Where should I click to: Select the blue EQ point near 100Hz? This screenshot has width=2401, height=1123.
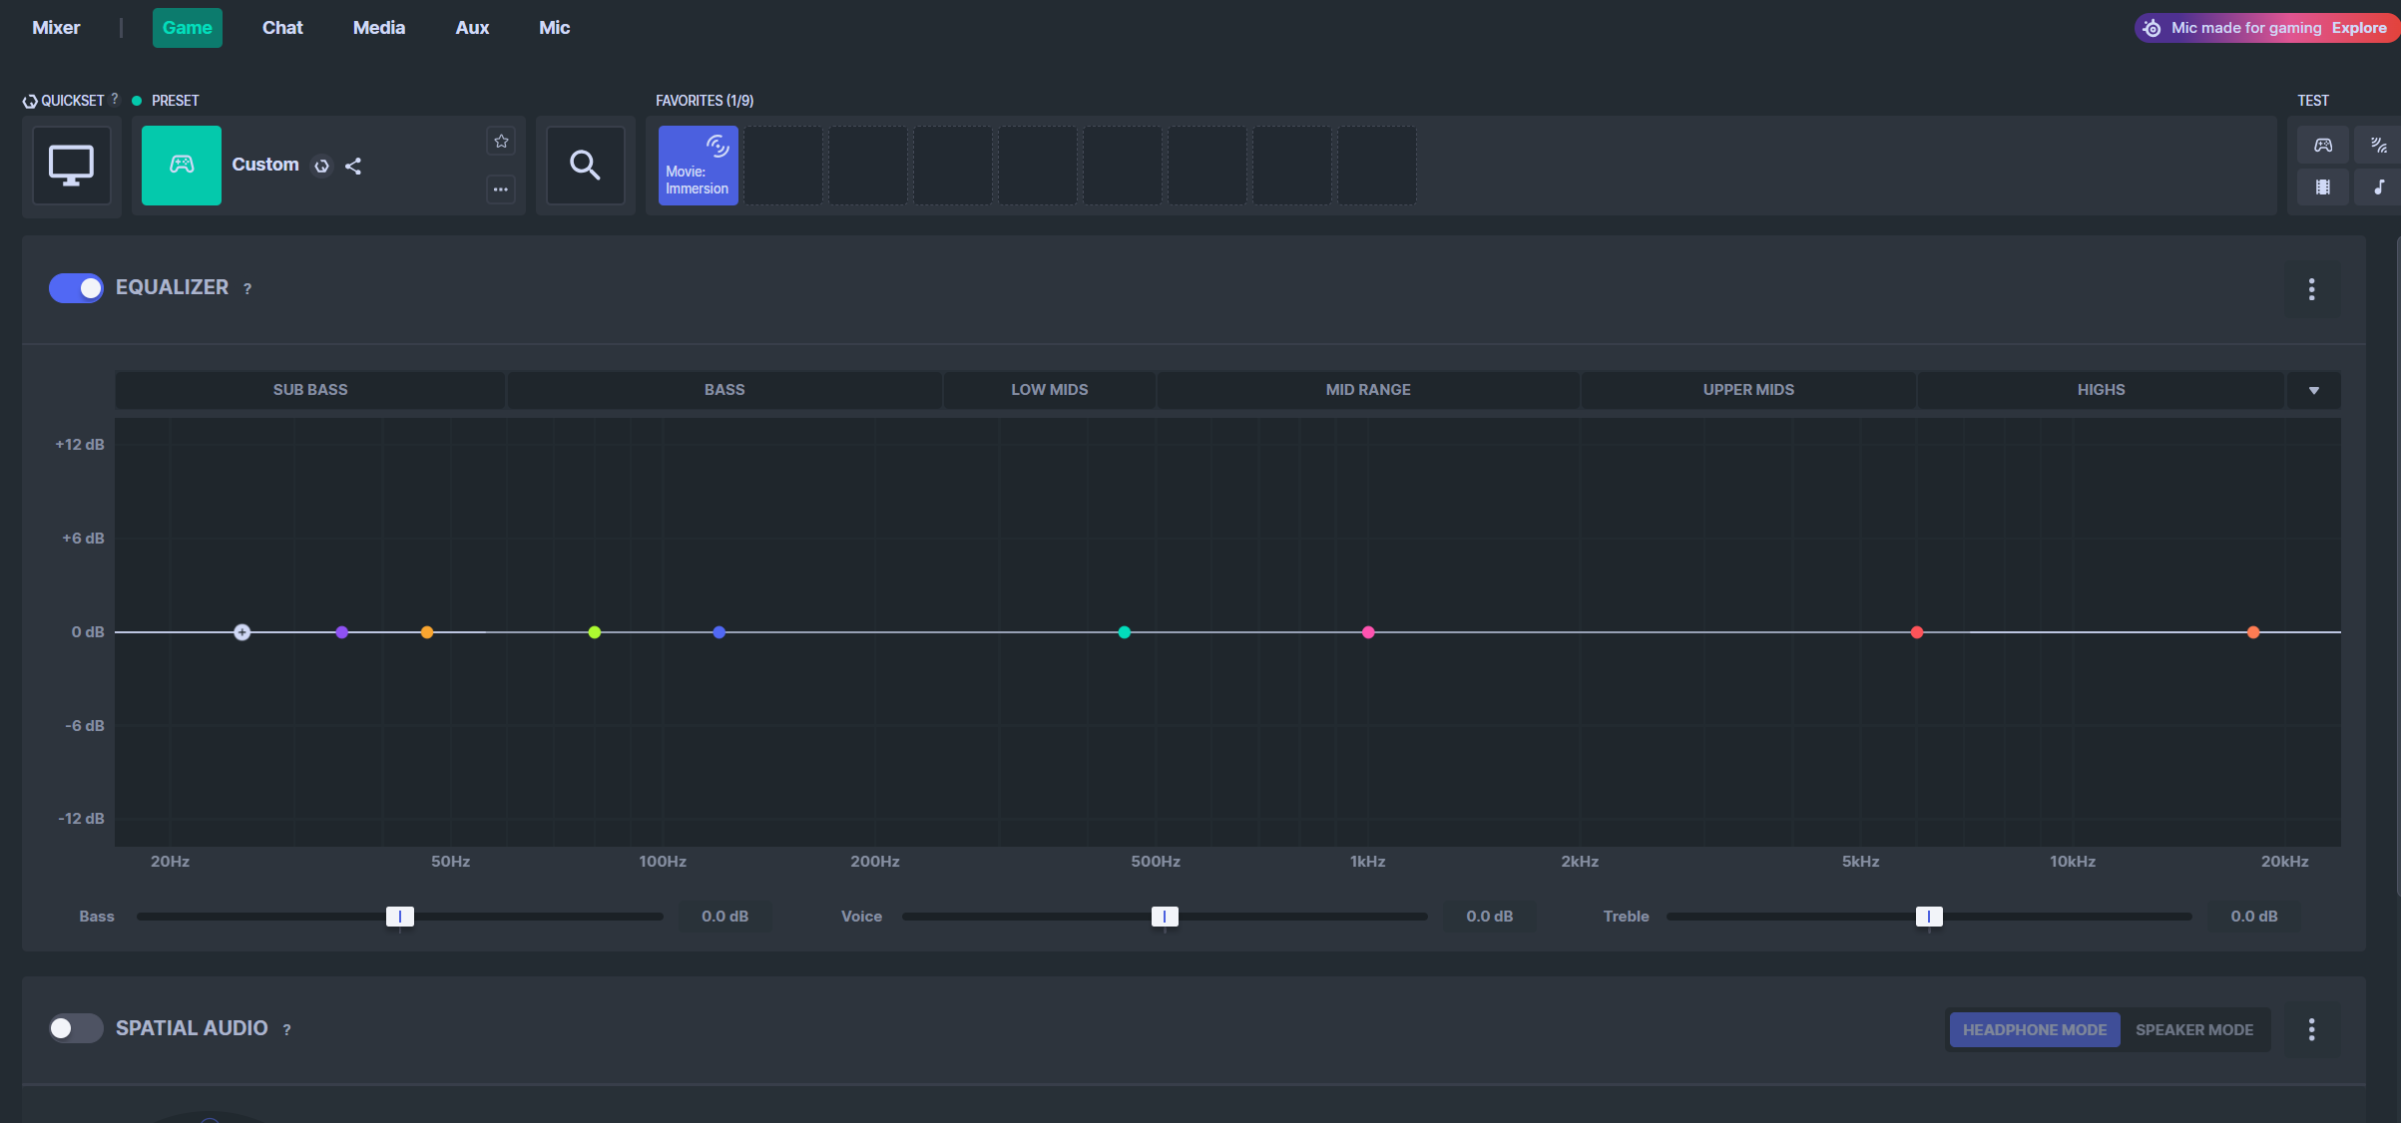pos(720,632)
